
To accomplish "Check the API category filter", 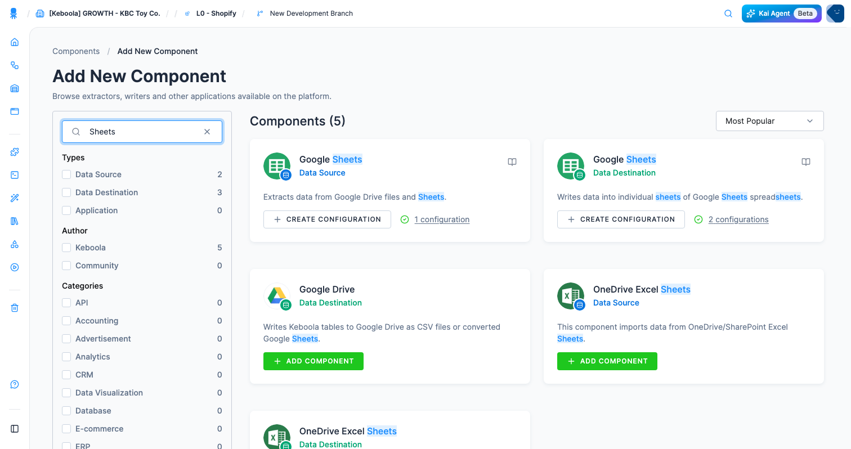I will click(66, 303).
